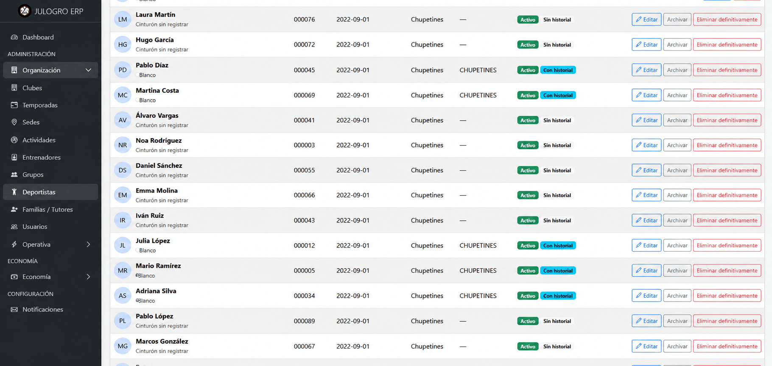The width and height of the screenshot is (772, 366).
Task: Click the MR avatar for Mario Ramírez
Action: (123, 270)
